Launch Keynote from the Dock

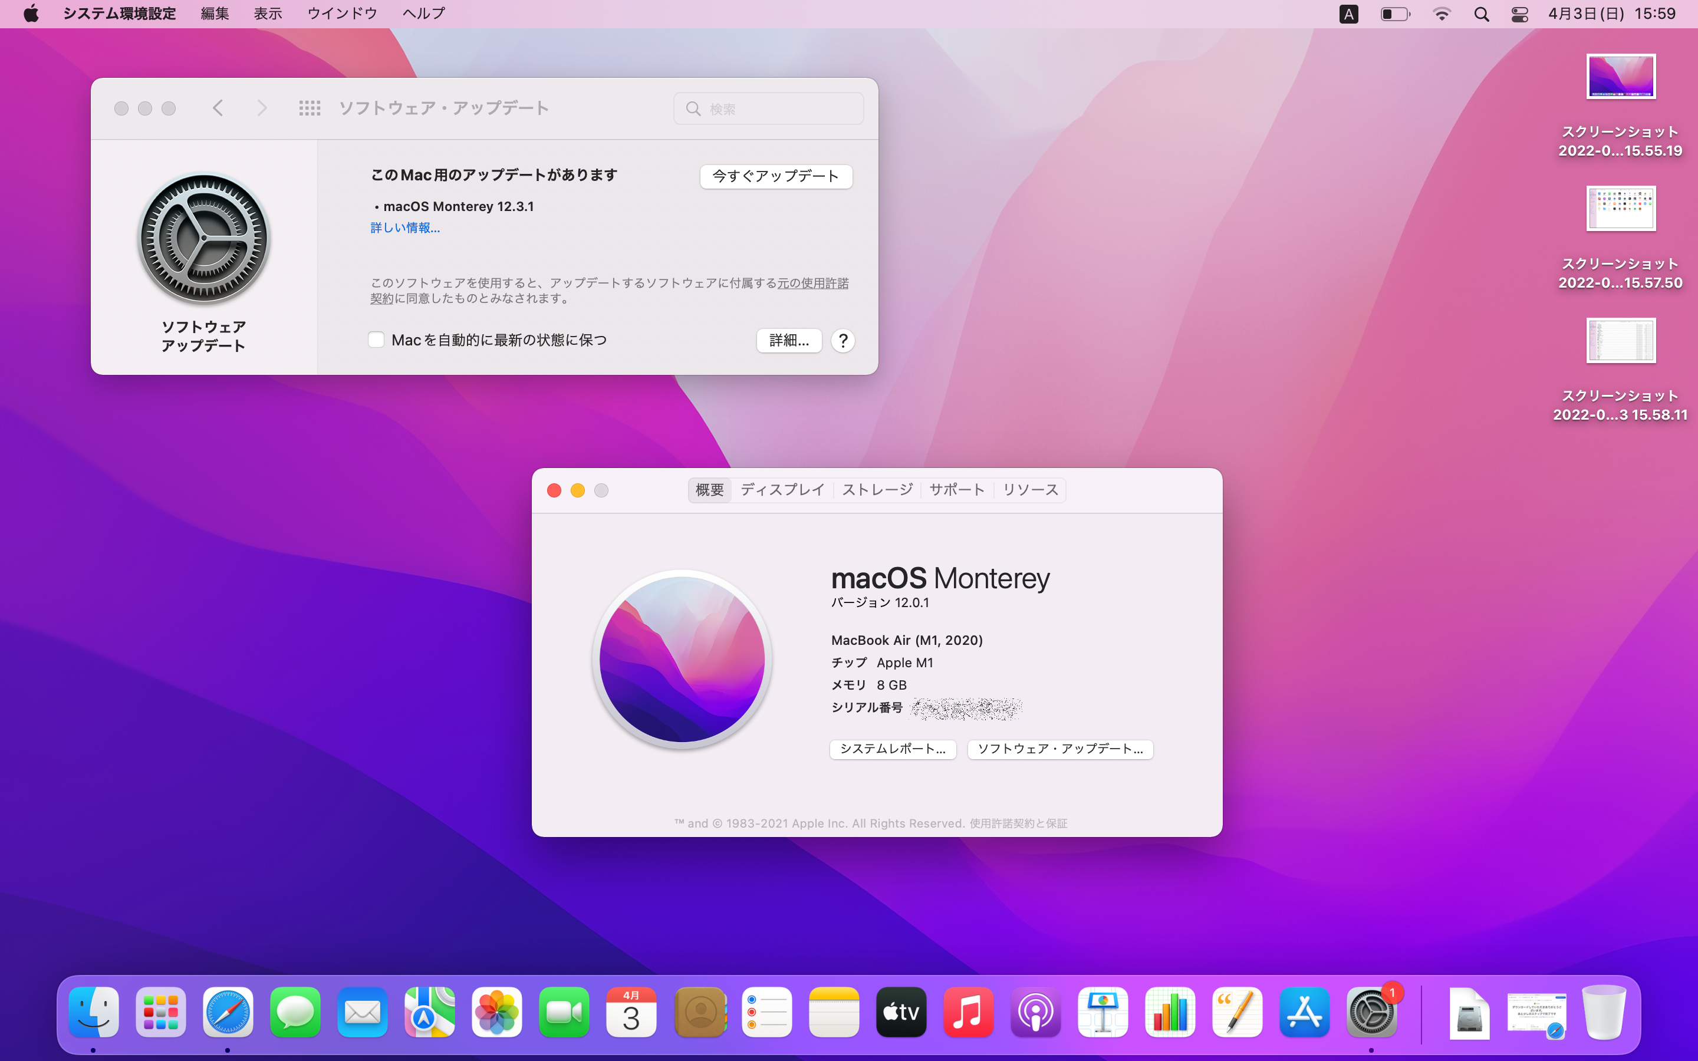[1103, 1012]
